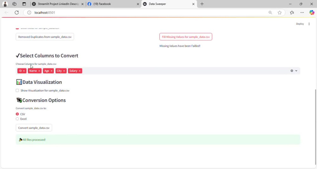Enable Show Visualization for sample_data.csv
This screenshot has width=317, height=169.
point(17,90)
